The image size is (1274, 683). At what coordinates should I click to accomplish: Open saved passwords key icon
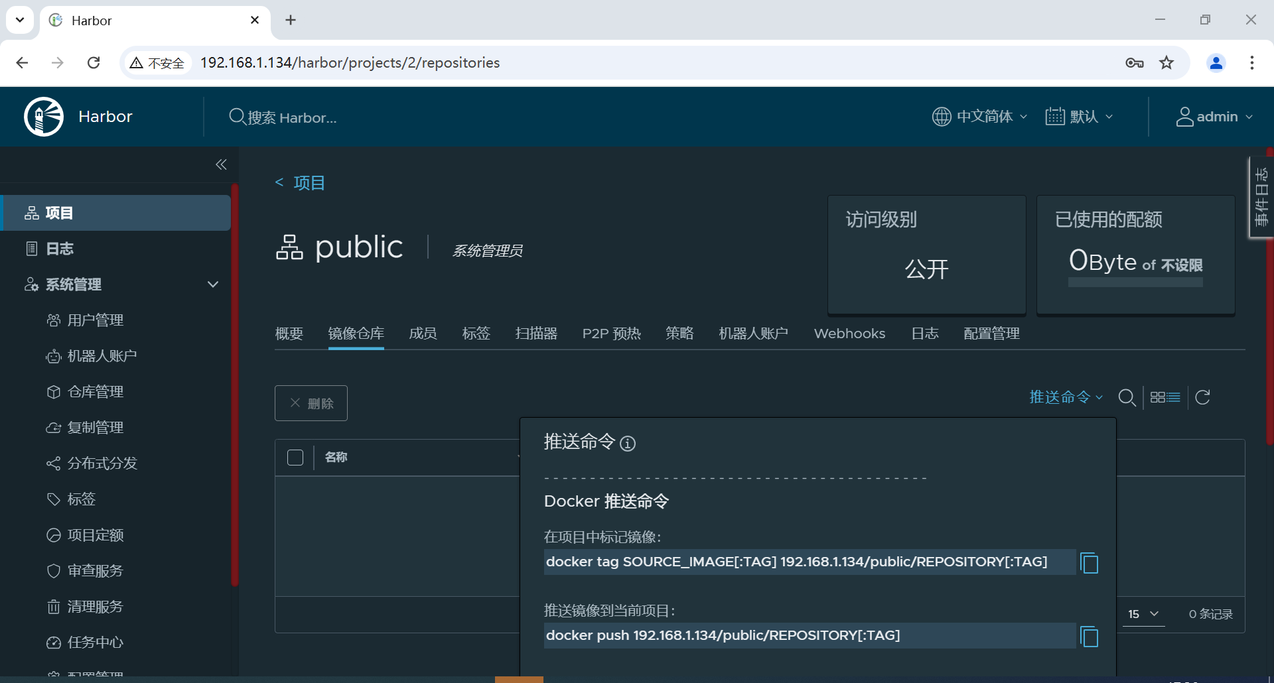click(x=1135, y=63)
